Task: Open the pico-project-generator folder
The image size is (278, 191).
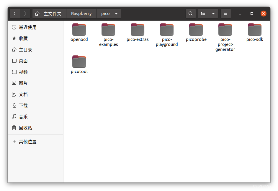Action: pyautogui.click(x=225, y=29)
